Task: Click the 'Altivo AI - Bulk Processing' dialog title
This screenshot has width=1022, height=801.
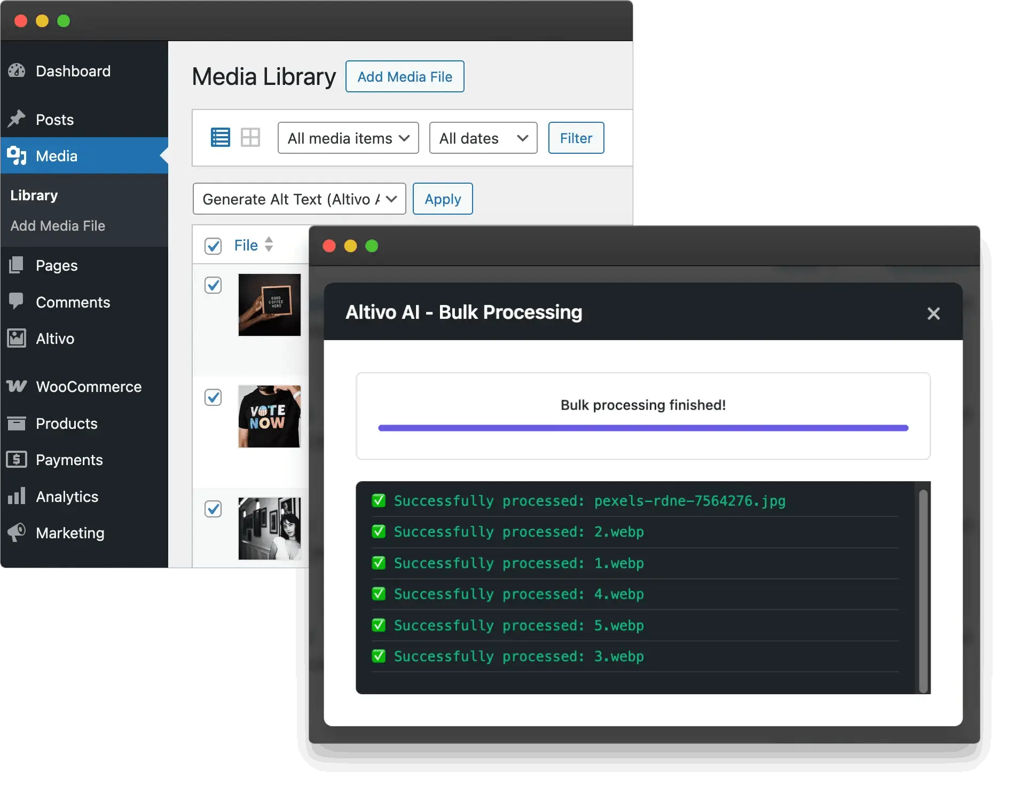Action: [x=463, y=312]
